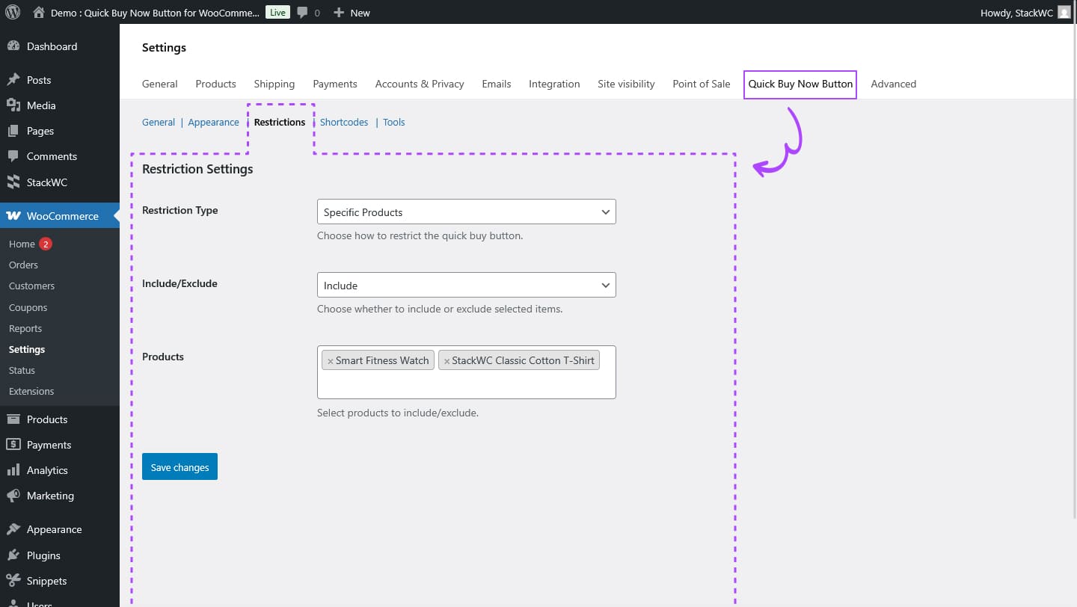Screen dimensions: 1077x607
Task: Click the Analytics bar chart icon
Action: point(13,470)
